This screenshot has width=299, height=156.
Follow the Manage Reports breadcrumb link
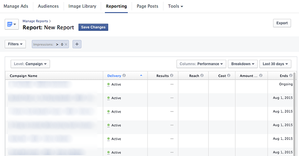[x=35, y=21]
